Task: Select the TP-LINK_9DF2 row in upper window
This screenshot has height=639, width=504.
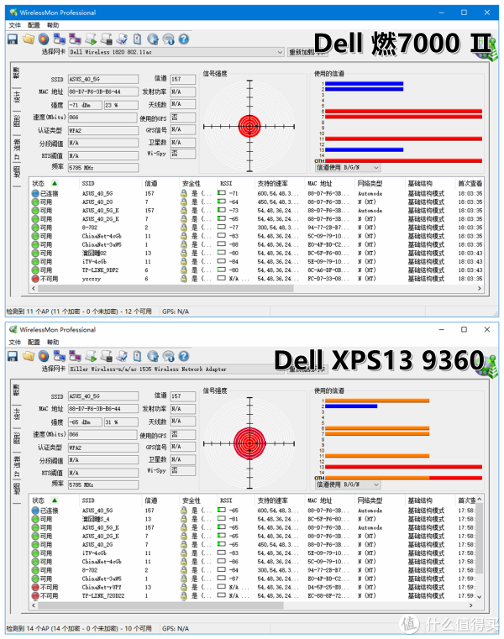Action: pyautogui.click(x=257, y=270)
